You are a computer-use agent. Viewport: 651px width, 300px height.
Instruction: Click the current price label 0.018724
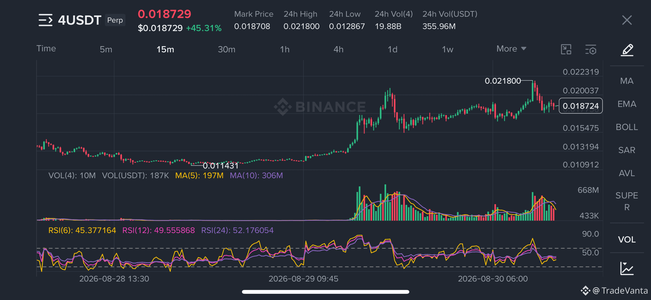point(581,106)
